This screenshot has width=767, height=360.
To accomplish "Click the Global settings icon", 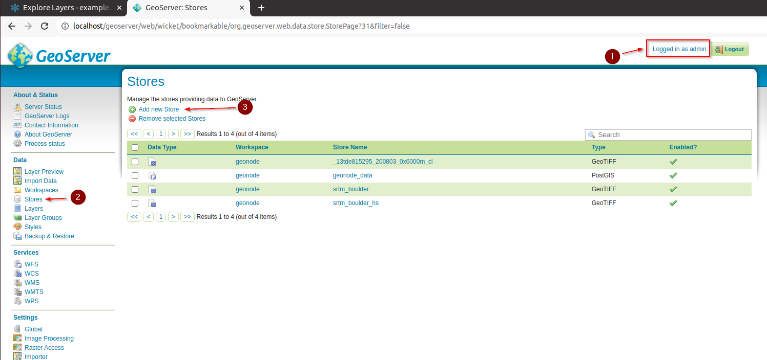I will [17, 329].
